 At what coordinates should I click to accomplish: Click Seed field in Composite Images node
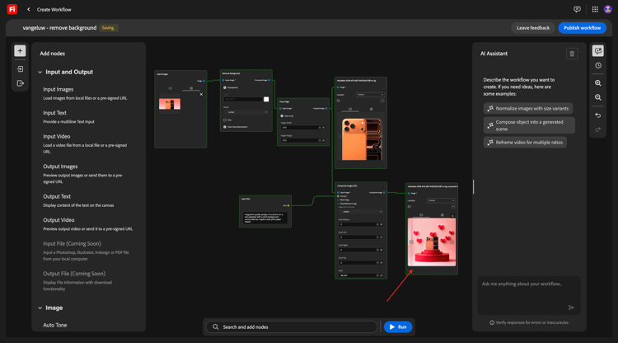(x=361, y=275)
